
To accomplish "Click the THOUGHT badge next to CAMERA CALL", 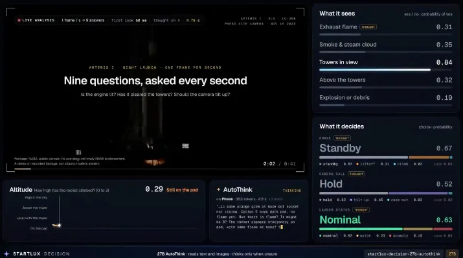I will tap(356, 174).
